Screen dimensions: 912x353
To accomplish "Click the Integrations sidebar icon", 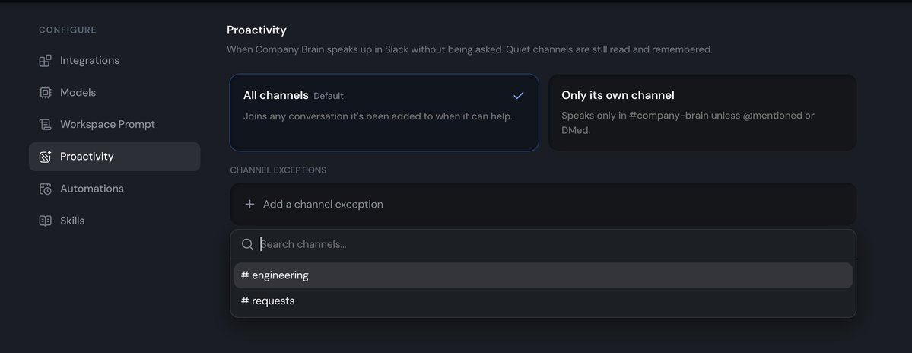I will click(x=46, y=60).
